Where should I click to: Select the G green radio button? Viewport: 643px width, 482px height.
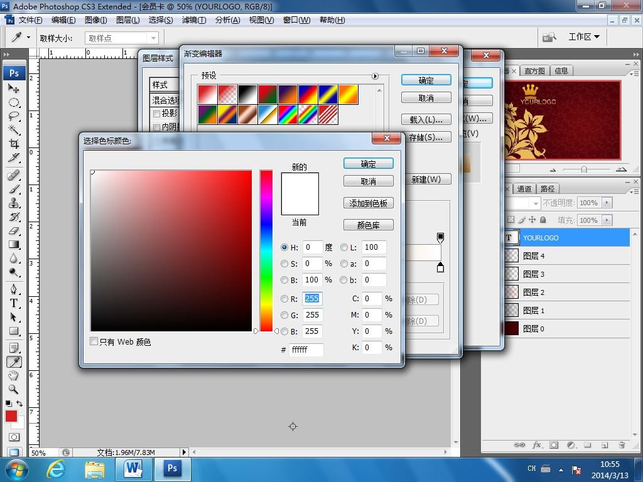pyautogui.click(x=284, y=315)
